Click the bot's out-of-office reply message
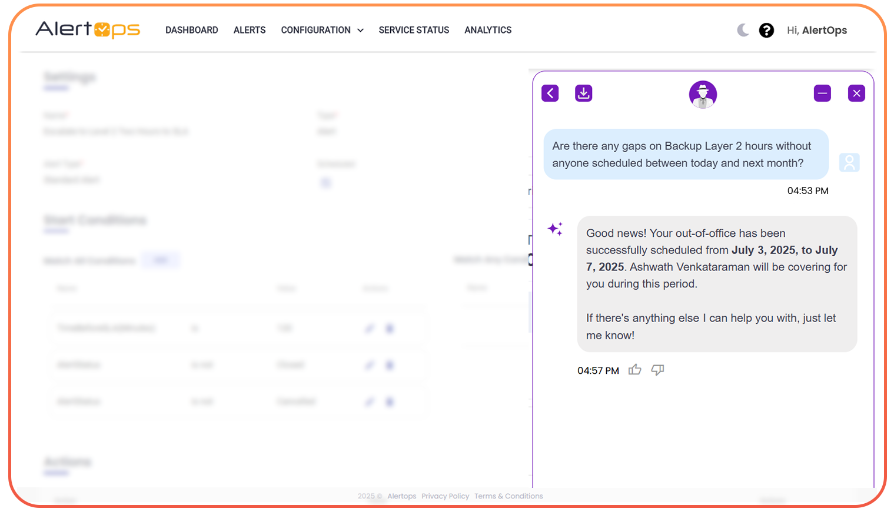Image resolution: width=894 pixels, height=512 pixels. [717, 284]
